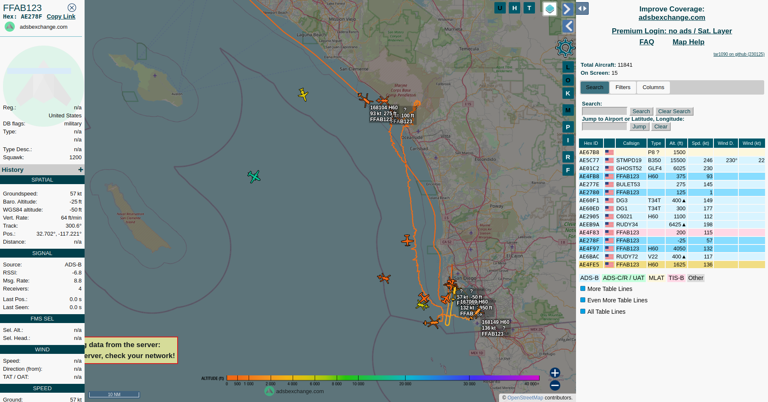Click the aircraft silhouette thumbnail
Image resolution: width=768 pixels, height=402 pixels.
pyautogui.click(x=43, y=86)
